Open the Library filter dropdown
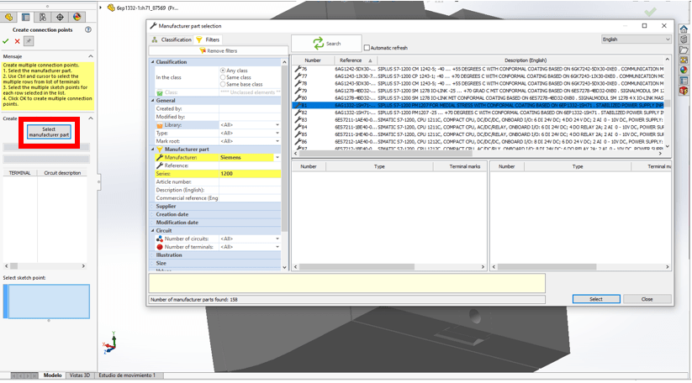This screenshot has width=692, height=383. tap(277, 125)
